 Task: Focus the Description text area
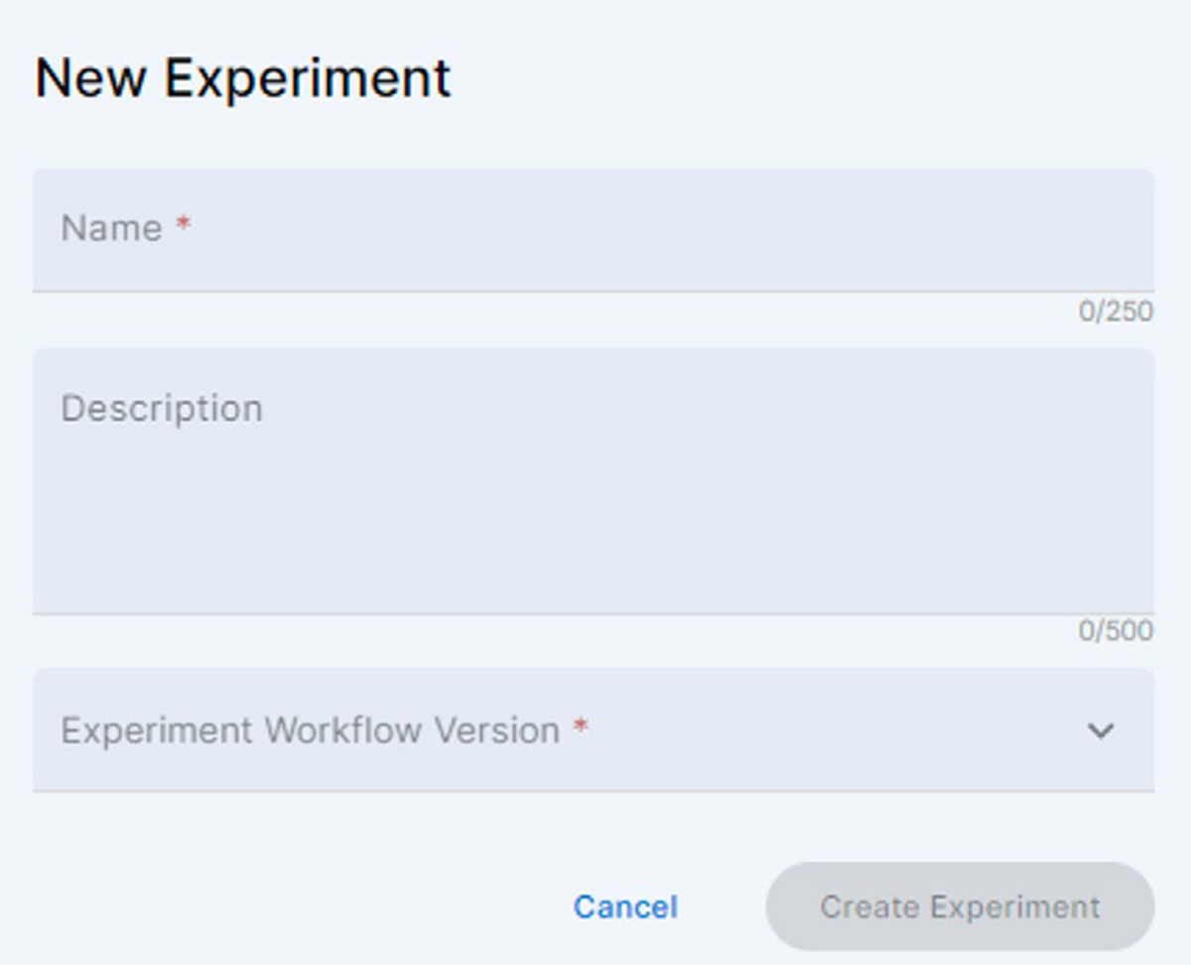pyautogui.click(x=594, y=481)
